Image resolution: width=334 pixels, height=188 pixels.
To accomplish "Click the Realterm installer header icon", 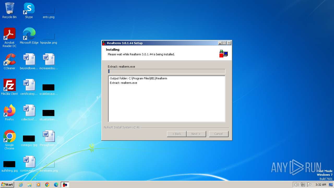I will (x=224, y=54).
